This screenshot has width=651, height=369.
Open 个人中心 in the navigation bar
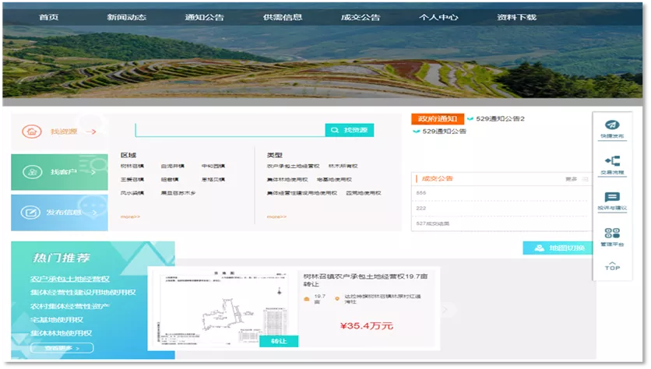438,17
